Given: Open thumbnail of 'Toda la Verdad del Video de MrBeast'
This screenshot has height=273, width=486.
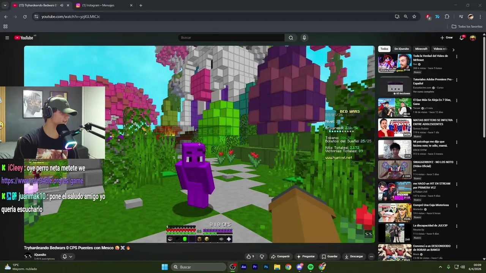Looking at the screenshot, I should 394,63.
